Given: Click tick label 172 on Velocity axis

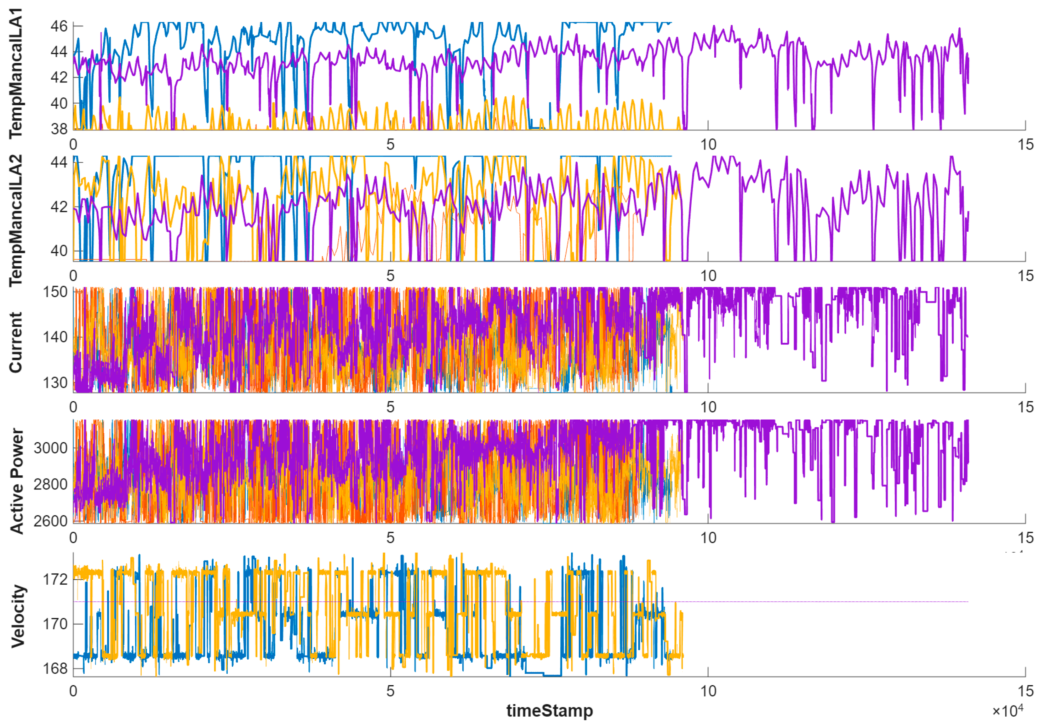Looking at the screenshot, I should click(x=55, y=579).
